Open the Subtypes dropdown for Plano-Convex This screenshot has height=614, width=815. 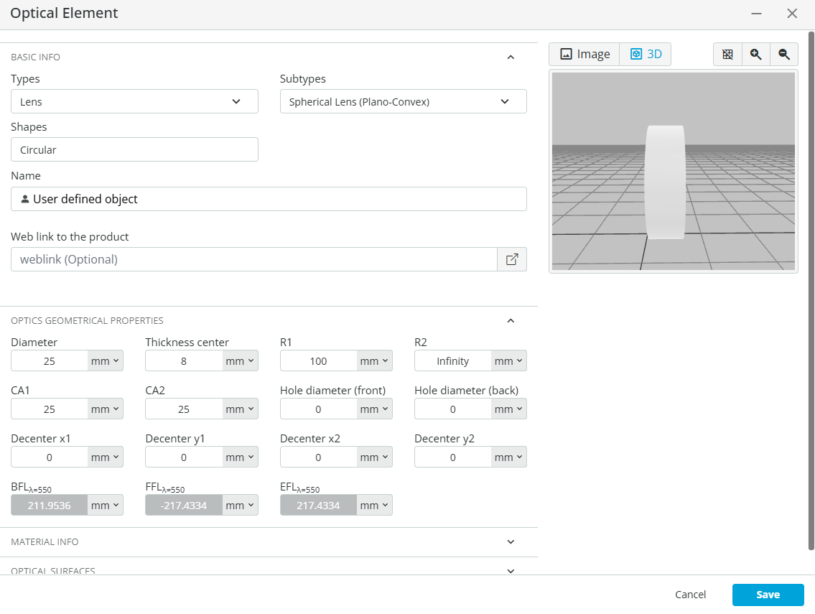click(404, 101)
